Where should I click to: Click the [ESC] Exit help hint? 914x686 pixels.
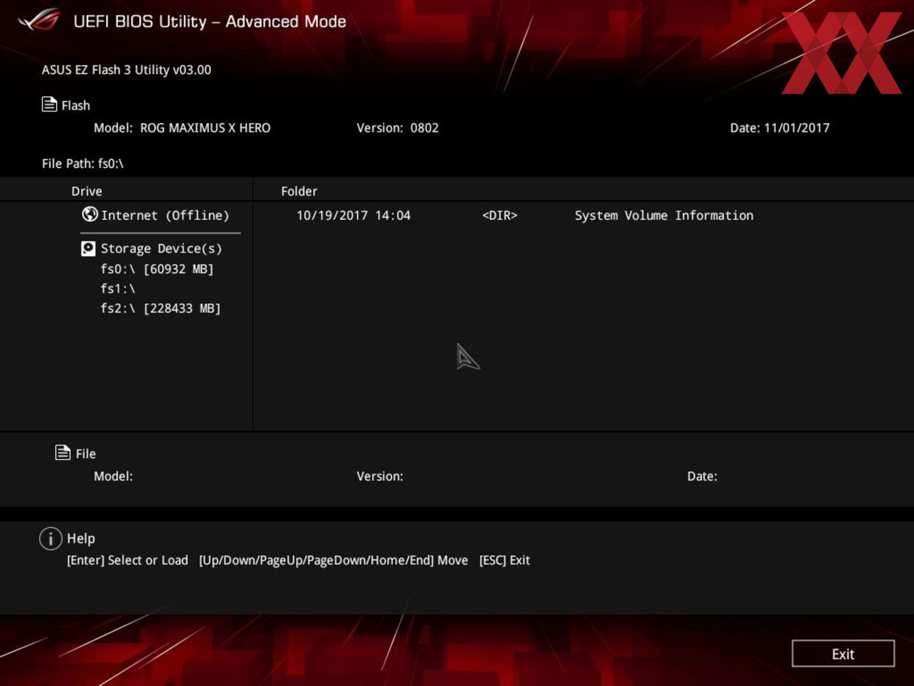pyautogui.click(x=505, y=560)
